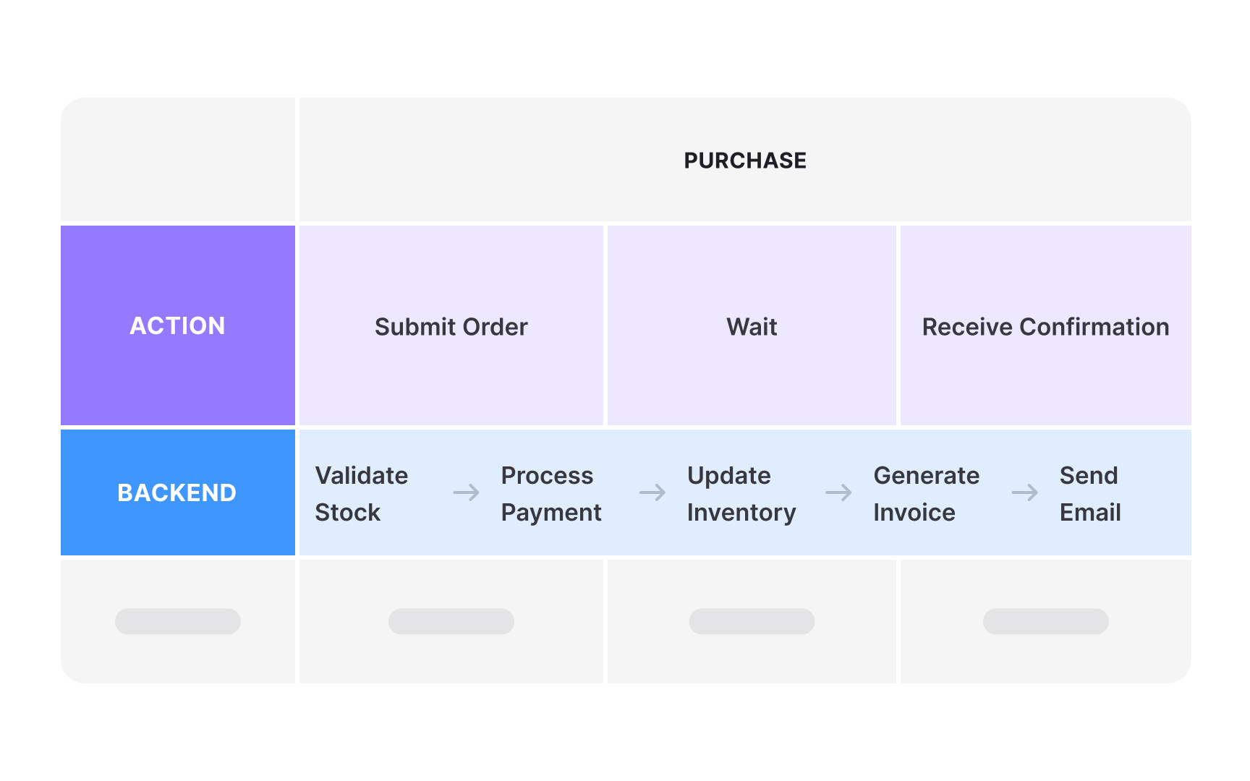Select the placeholder pill below the Wait column

point(752,621)
